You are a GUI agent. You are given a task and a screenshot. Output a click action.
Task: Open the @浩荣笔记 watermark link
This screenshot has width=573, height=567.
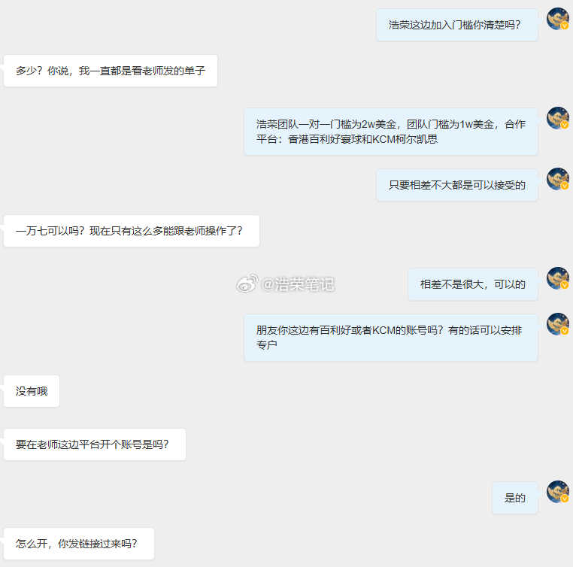pos(298,284)
